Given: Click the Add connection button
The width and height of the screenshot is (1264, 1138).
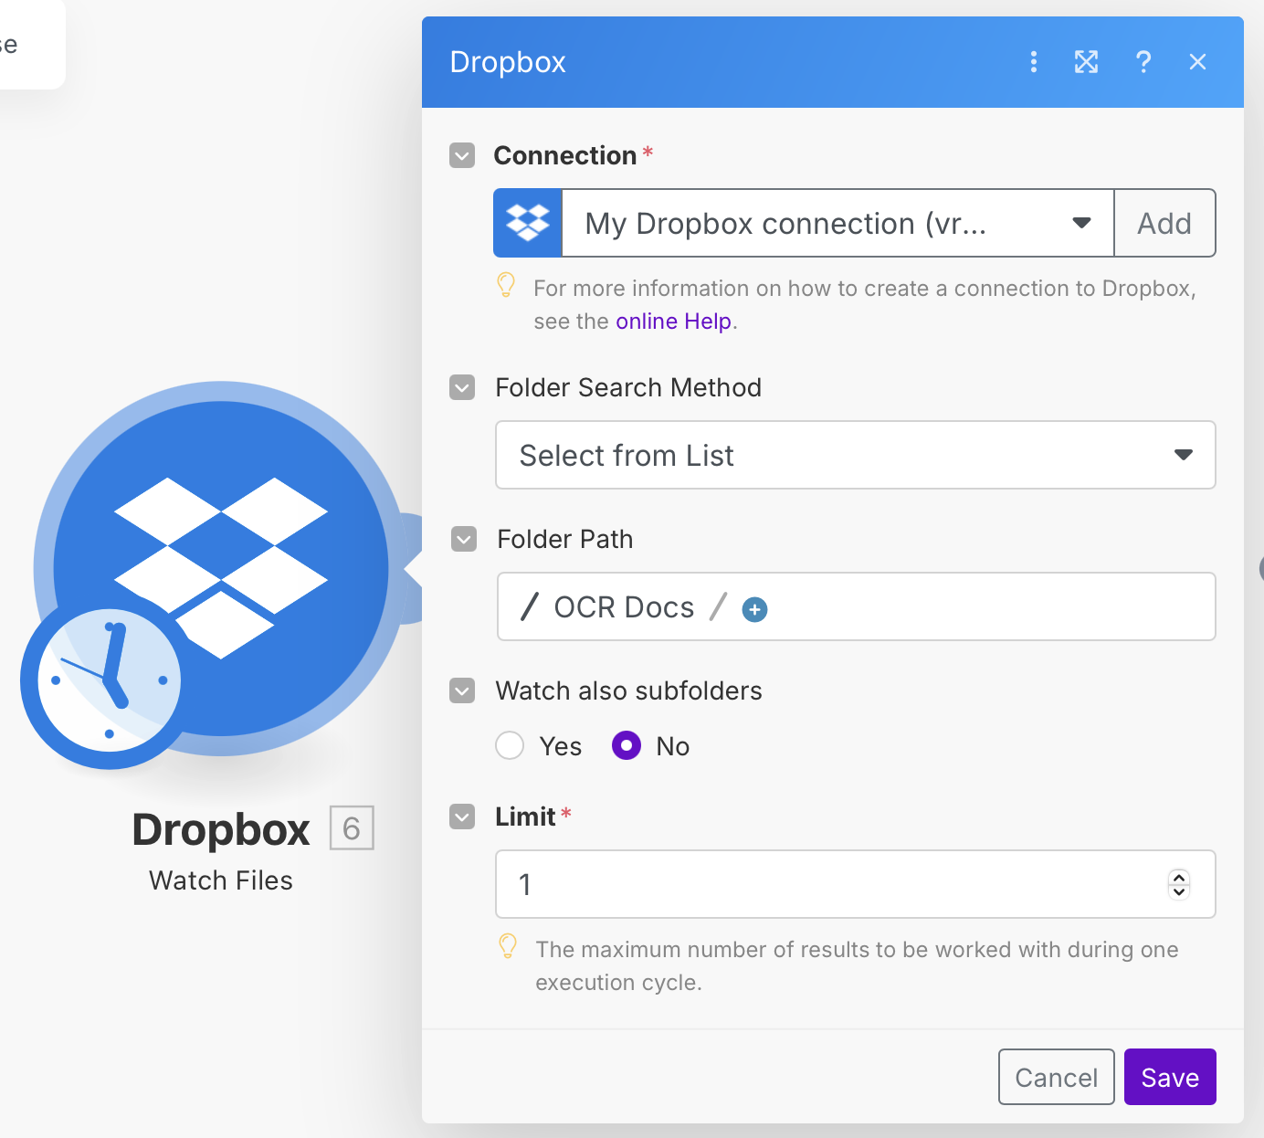Looking at the screenshot, I should (1164, 223).
